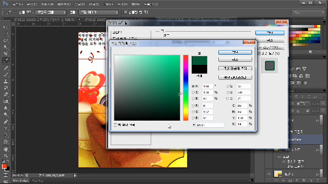The height and width of the screenshot is (184, 328).
Task: Select the History Brush tool
Action: point(6,87)
